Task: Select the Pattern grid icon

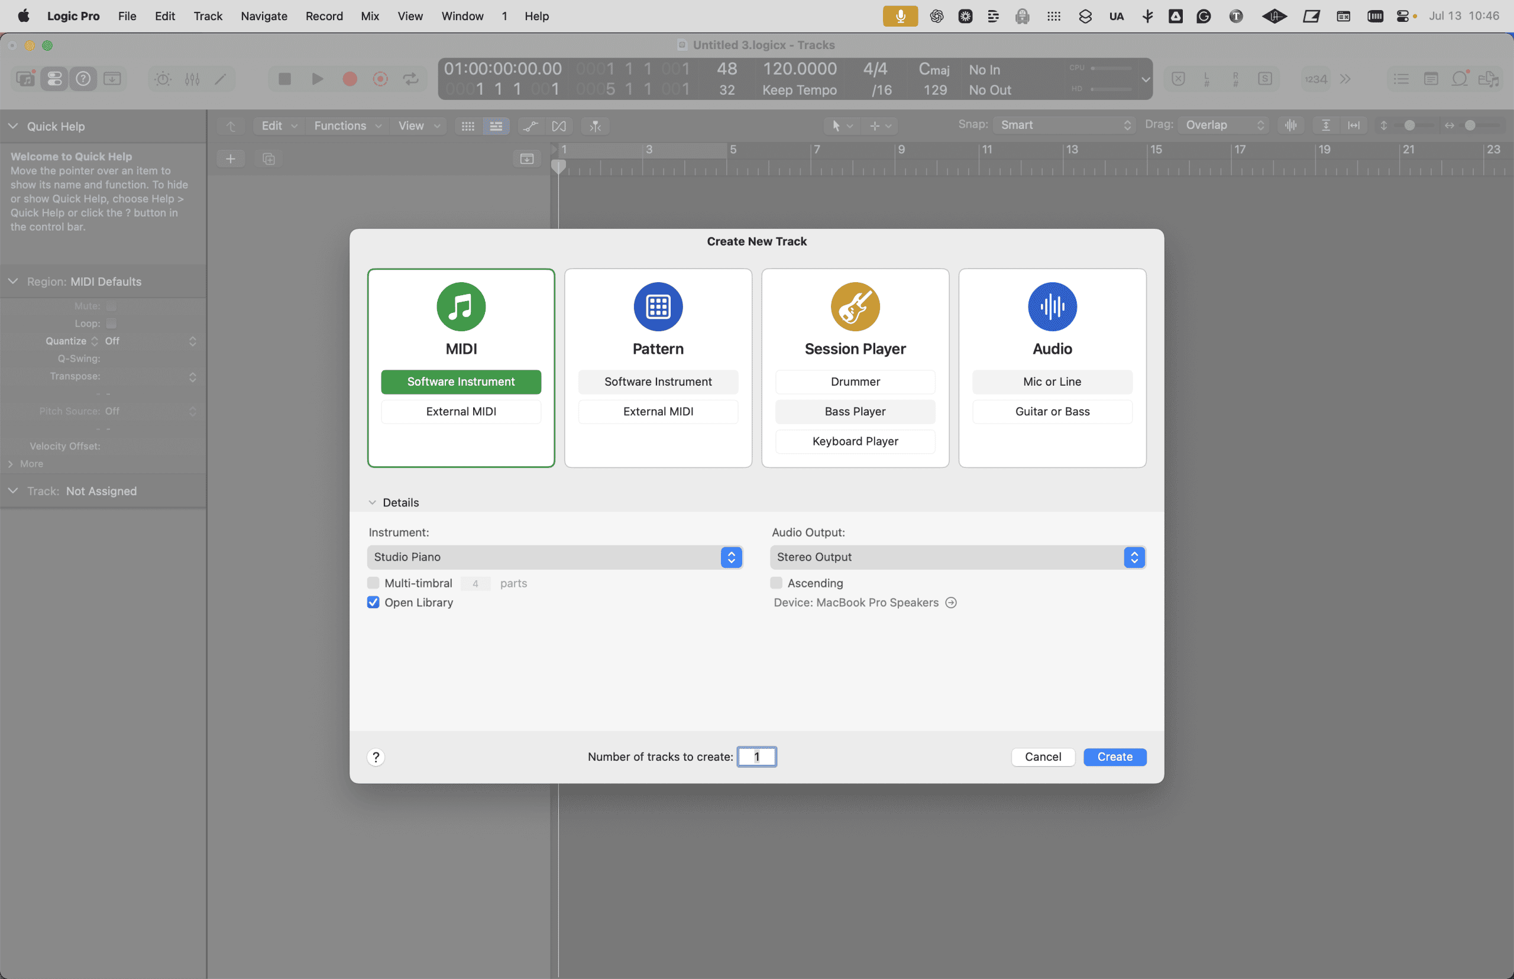Action: (x=658, y=306)
